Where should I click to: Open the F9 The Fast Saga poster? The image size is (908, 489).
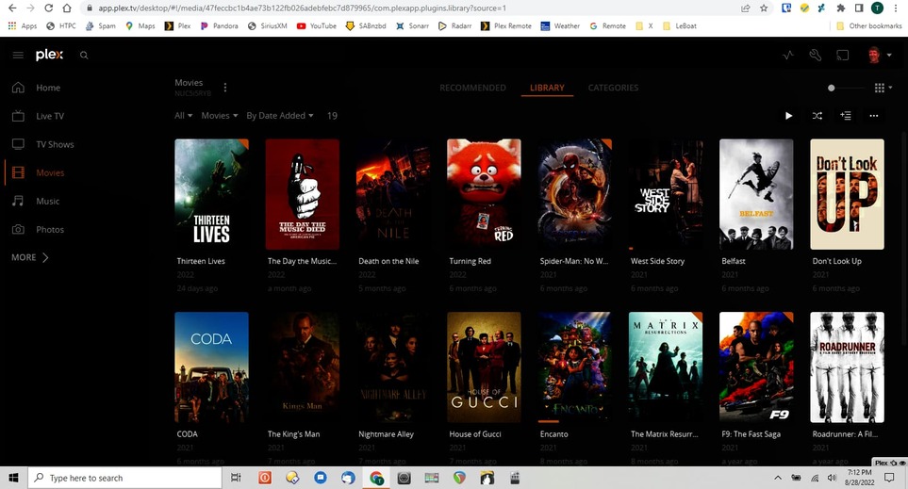[x=756, y=367]
